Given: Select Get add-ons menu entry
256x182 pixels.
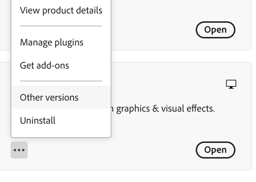Looking at the screenshot, I should 45,65.
